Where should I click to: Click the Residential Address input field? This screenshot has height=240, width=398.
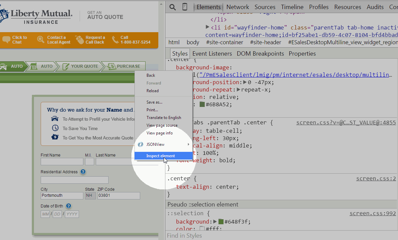(75, 180)
